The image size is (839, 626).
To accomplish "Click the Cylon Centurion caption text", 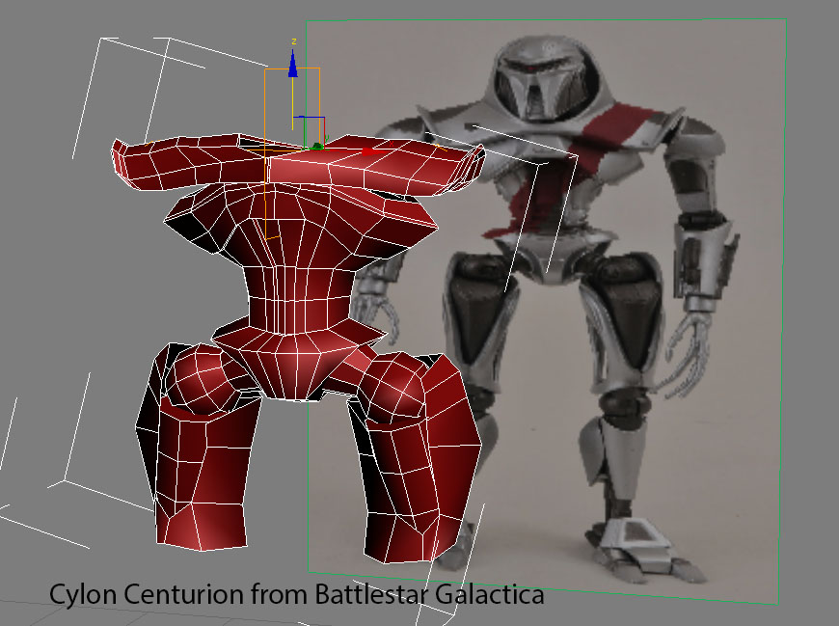I will point(296,594).
